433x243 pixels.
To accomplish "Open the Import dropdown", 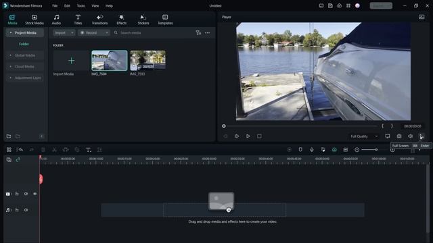I will click(64, 33).
